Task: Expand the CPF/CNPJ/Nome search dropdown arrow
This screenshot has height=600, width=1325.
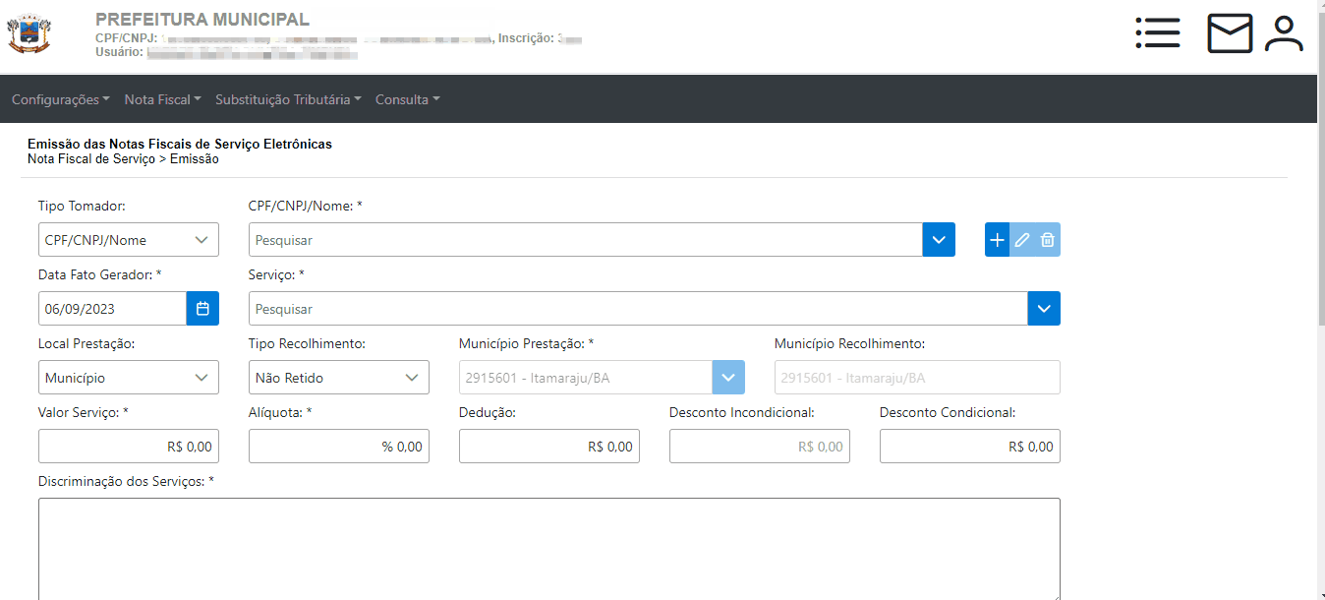Action: tap(939, 240)
